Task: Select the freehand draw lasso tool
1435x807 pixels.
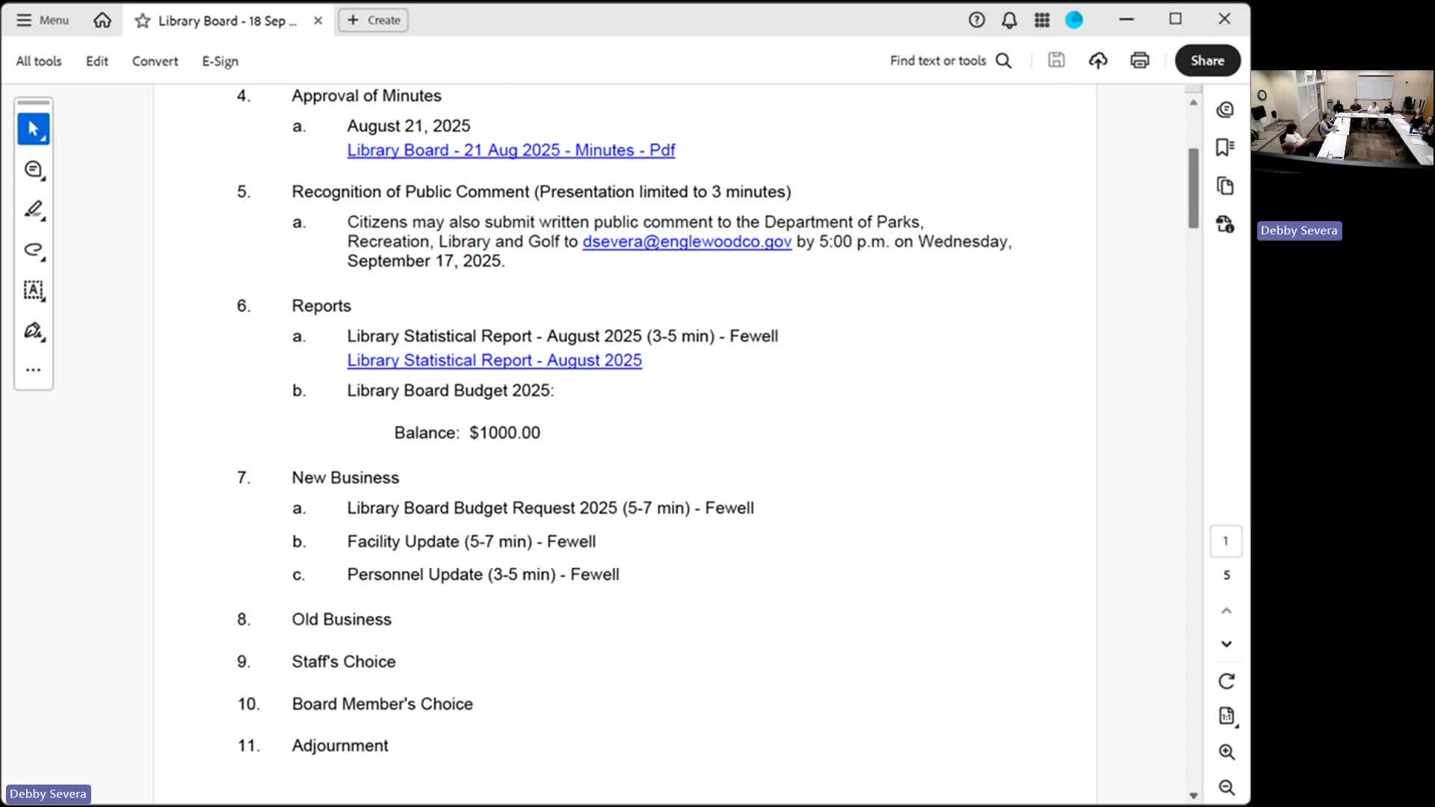Action: click(x=33, y=250)
